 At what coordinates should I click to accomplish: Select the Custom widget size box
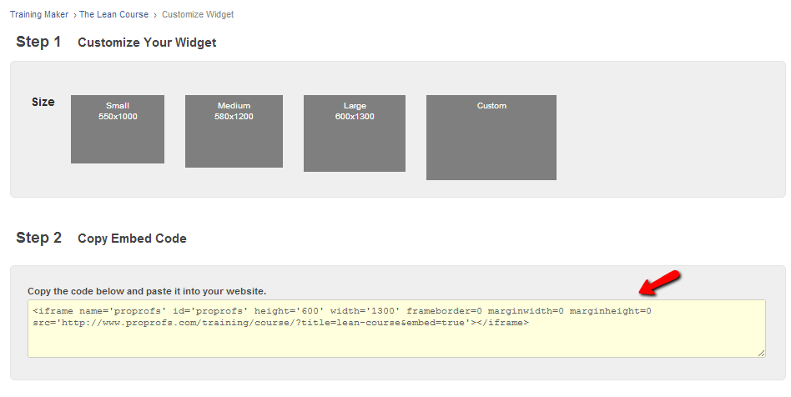(491, 137)
